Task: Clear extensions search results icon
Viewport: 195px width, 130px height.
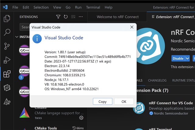Action: point(73,17)
